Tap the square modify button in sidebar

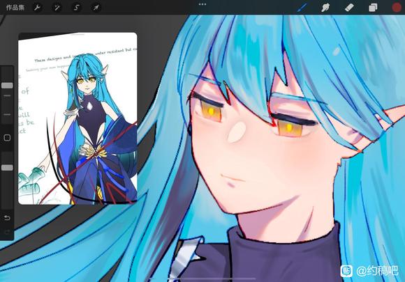click(x=7, y=138)
